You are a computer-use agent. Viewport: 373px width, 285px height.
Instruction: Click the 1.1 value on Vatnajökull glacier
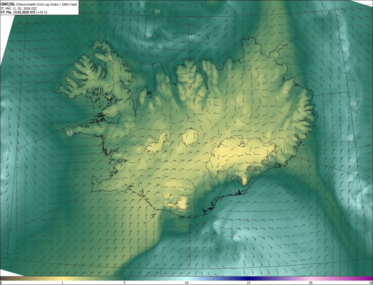point(222,147)
